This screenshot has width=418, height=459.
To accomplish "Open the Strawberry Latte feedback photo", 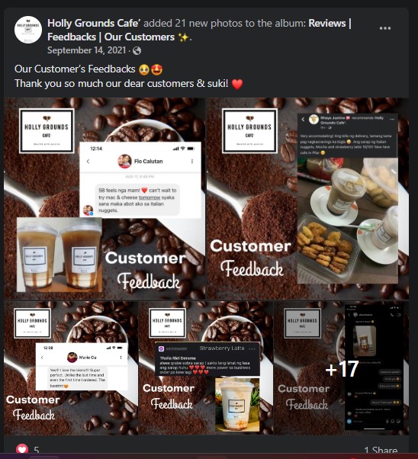I will pos(206,368).
